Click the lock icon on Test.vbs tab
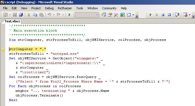The height and width of the screenshot is (106, 195). click(19, 21)
